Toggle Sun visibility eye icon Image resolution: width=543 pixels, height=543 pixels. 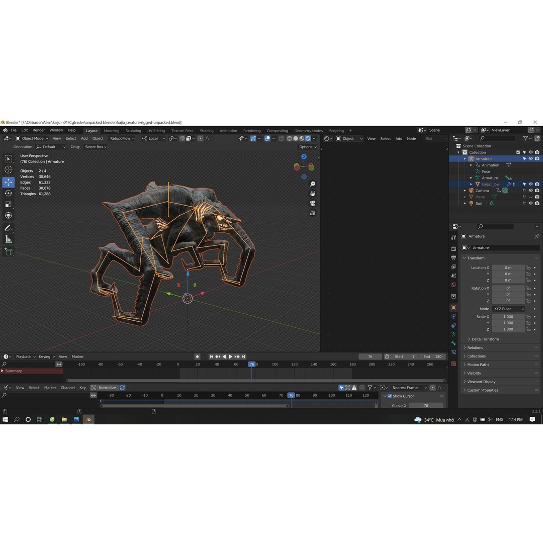pyautogui.click(x=530, y=203)
